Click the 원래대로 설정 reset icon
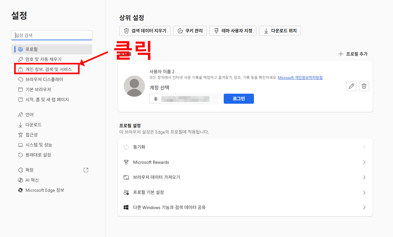Screen dimensions: 393x237 pos(20,155)
